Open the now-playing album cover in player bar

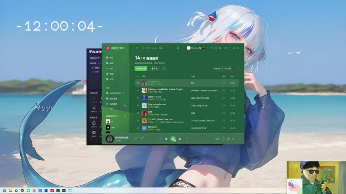(110, 139)
